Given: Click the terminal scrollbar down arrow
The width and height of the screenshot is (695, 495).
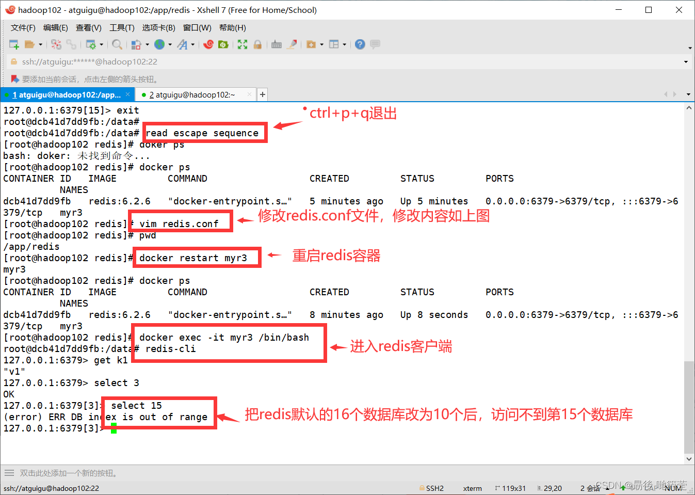Looking at the screenshot, I should tap(689, 458).
